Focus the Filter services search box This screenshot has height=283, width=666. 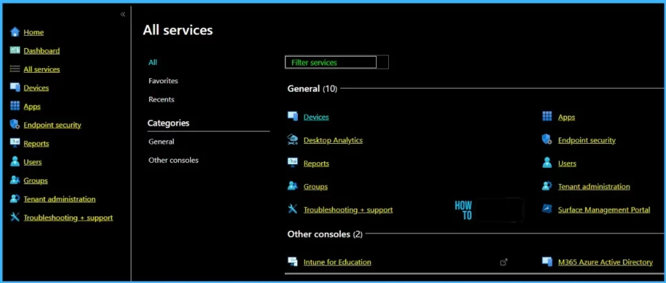tap(336, 62)
